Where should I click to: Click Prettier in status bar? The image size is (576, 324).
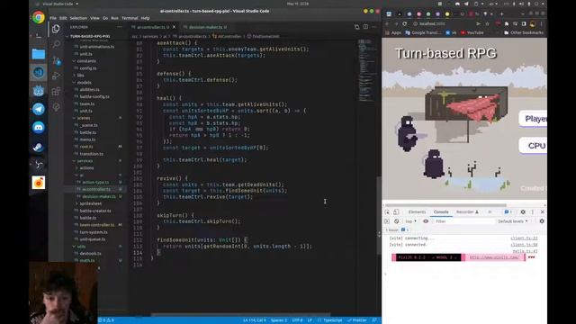point(357,320)
